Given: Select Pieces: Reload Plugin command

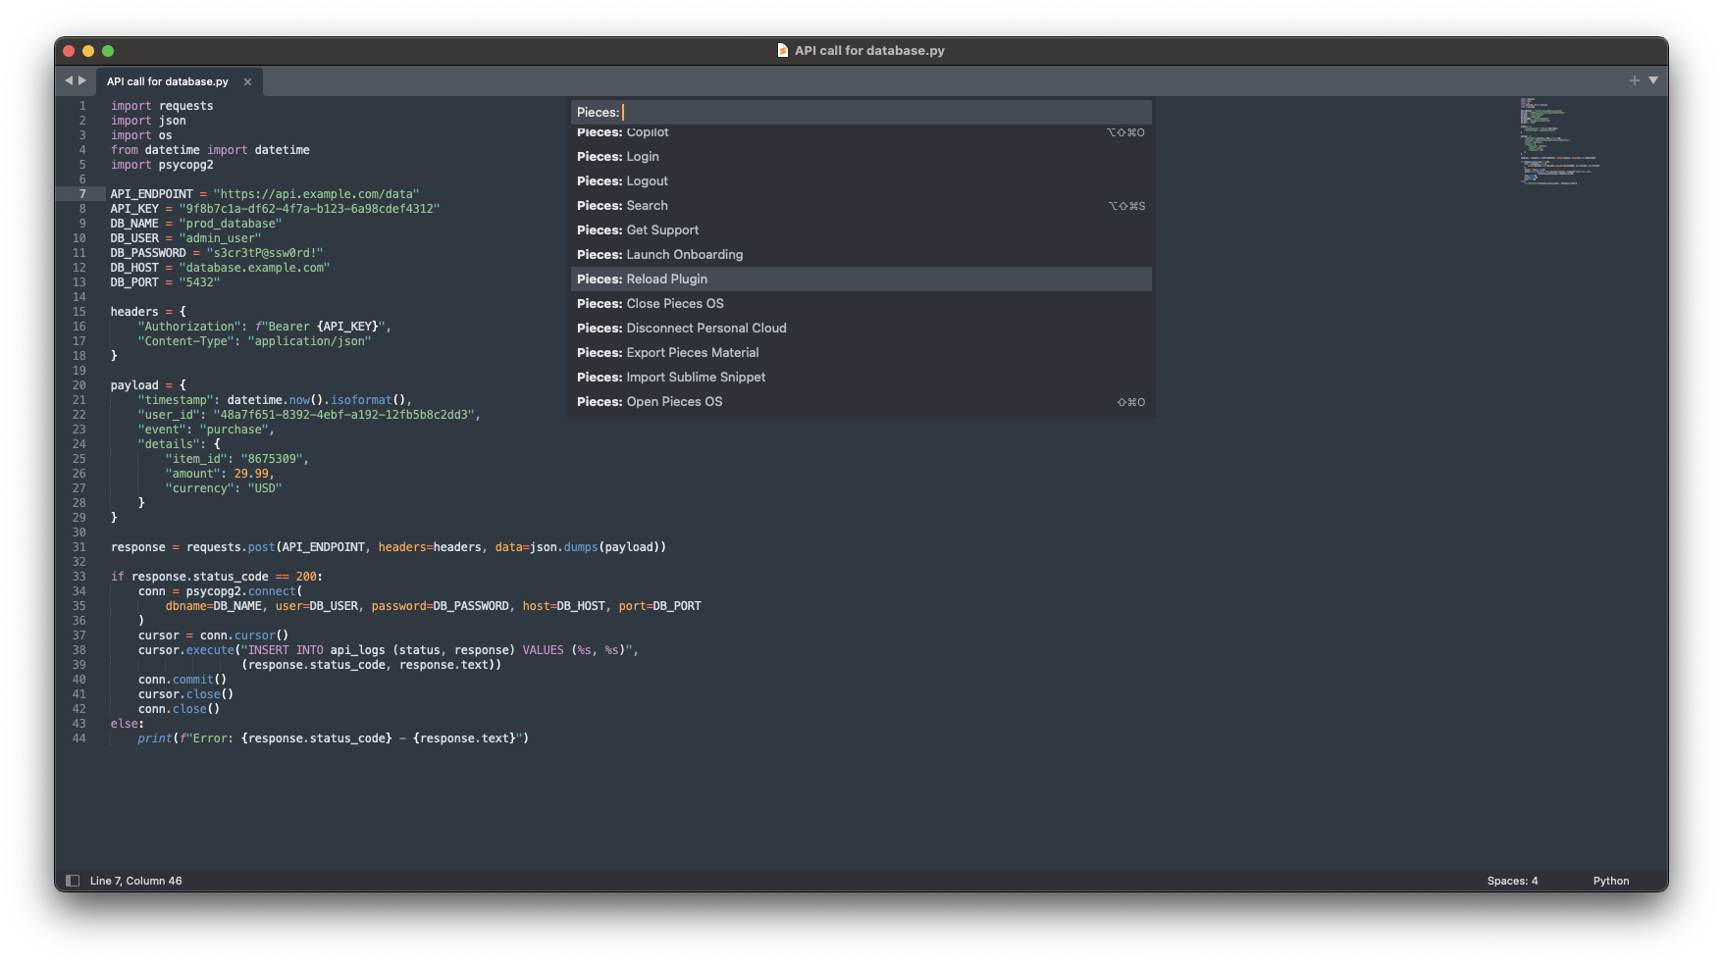Looking at the screenshot, I should pos(861,279).
